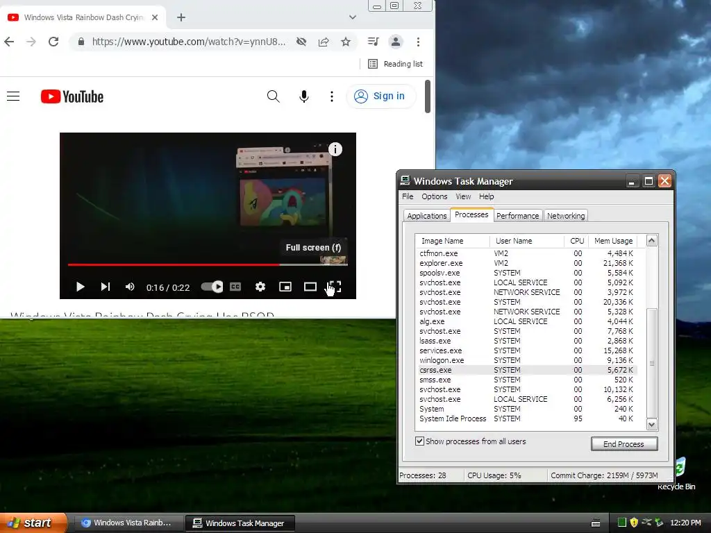Switch to theater mode

[310, 287]
